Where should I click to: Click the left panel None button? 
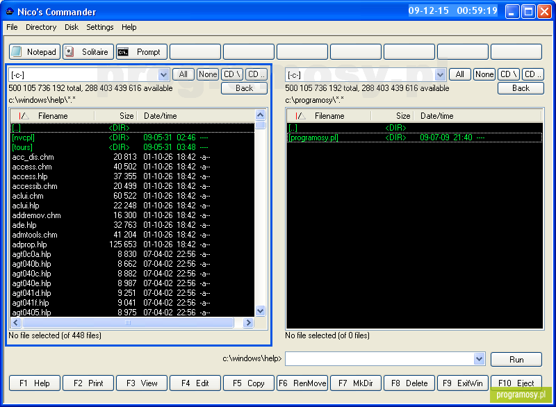point(208,74)
